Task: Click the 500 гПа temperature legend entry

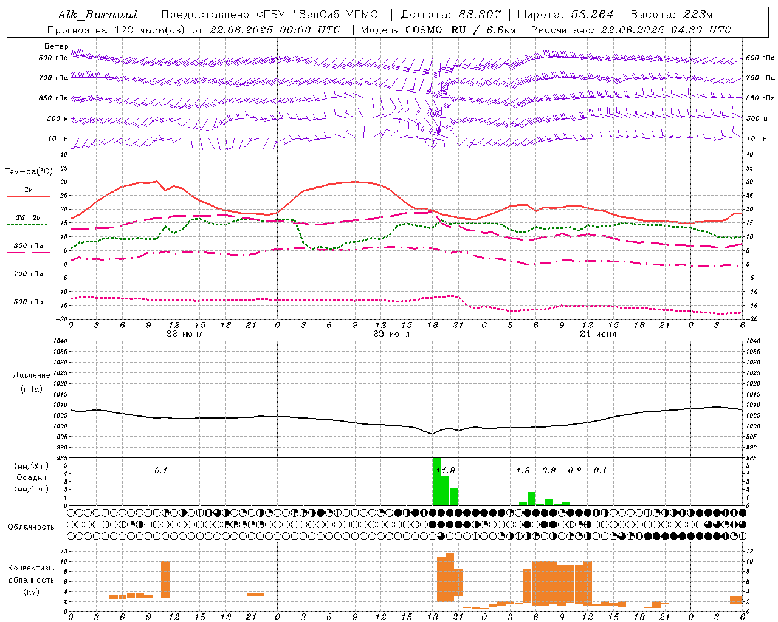Action: tap(28, 302)
